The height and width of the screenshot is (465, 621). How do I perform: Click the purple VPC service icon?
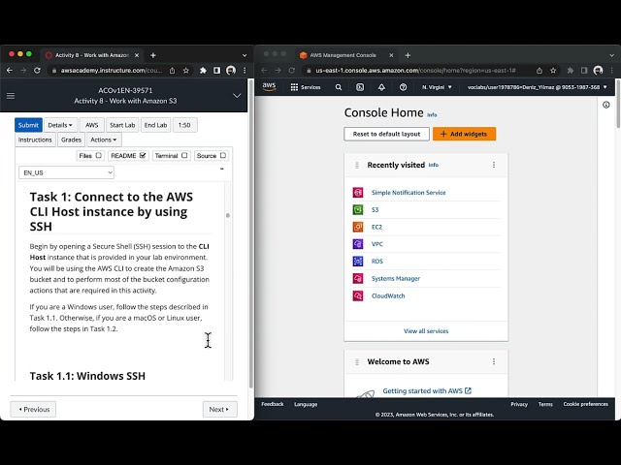point(358,244)
